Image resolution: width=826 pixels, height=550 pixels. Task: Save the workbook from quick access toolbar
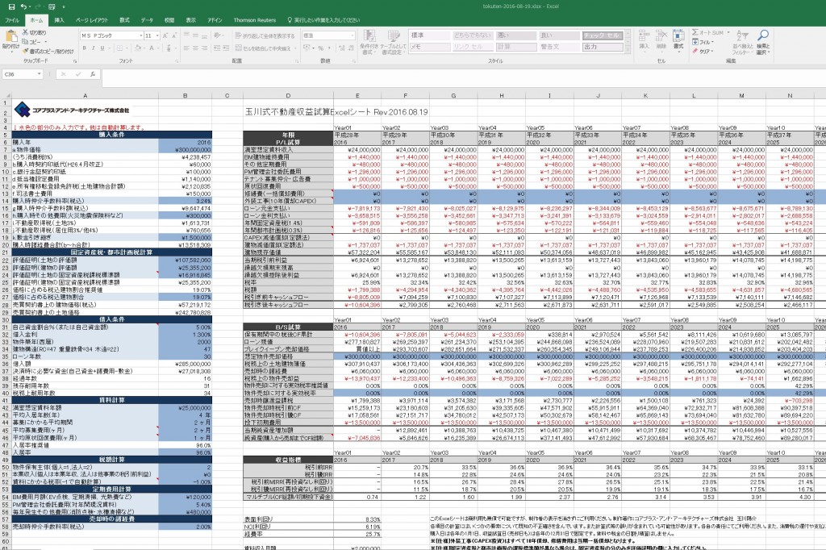(11, 6)
